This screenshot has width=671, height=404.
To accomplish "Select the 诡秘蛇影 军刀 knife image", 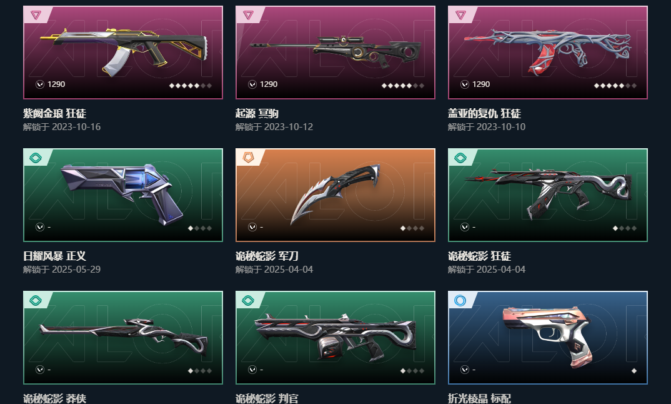I will (335, 193).
